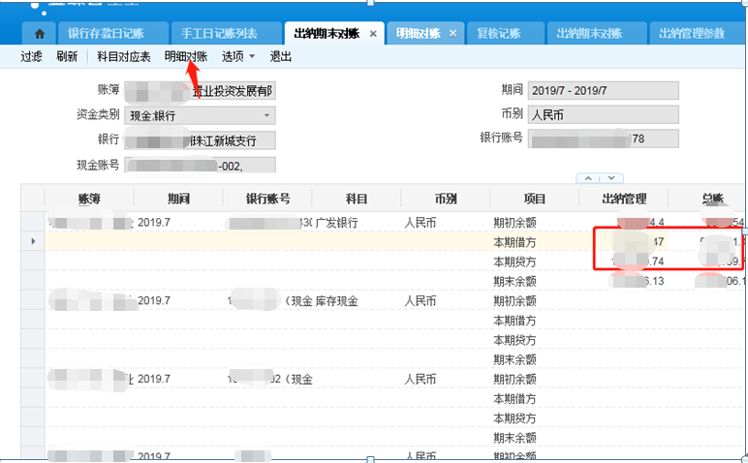Open the 出纳管理参数 tab
The image size is (748, 463).
click(x=691, y=34)
